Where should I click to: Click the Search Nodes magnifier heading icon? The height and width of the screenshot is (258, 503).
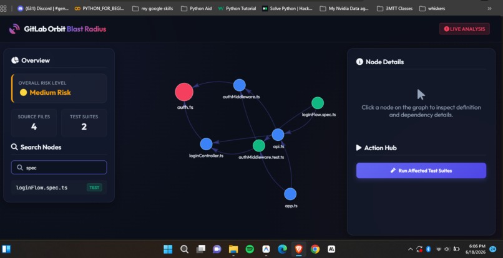coord(14,147)
